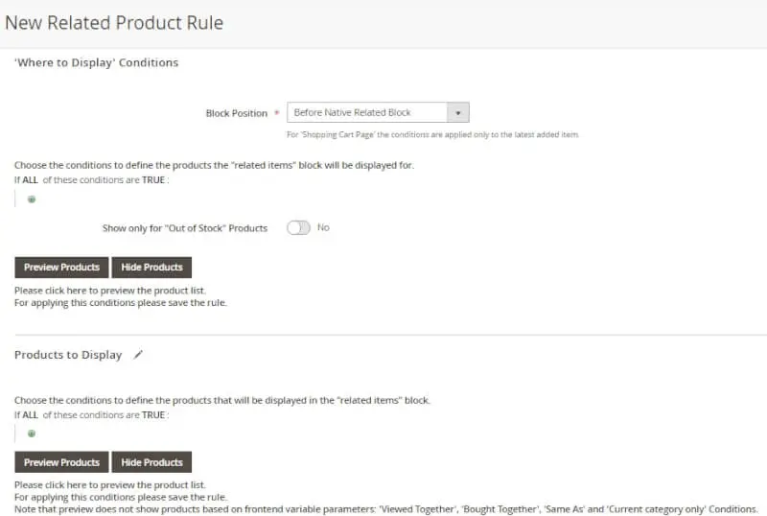The image size is (767, 516).
Task: Click the 'Show only for Out of Stock Products' label
Action: click(x=185, y=228)
